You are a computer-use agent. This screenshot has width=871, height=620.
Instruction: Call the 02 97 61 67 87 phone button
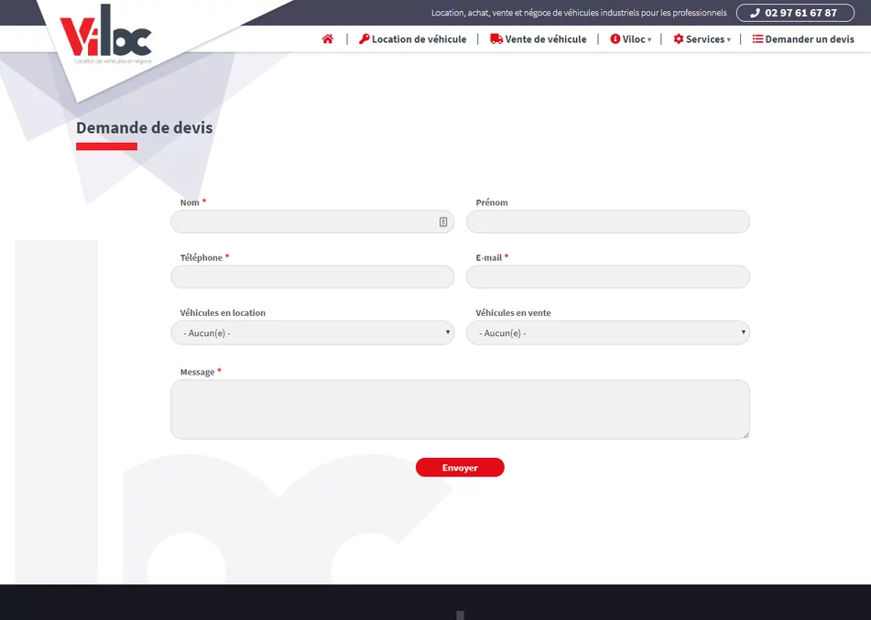[793, 13]
